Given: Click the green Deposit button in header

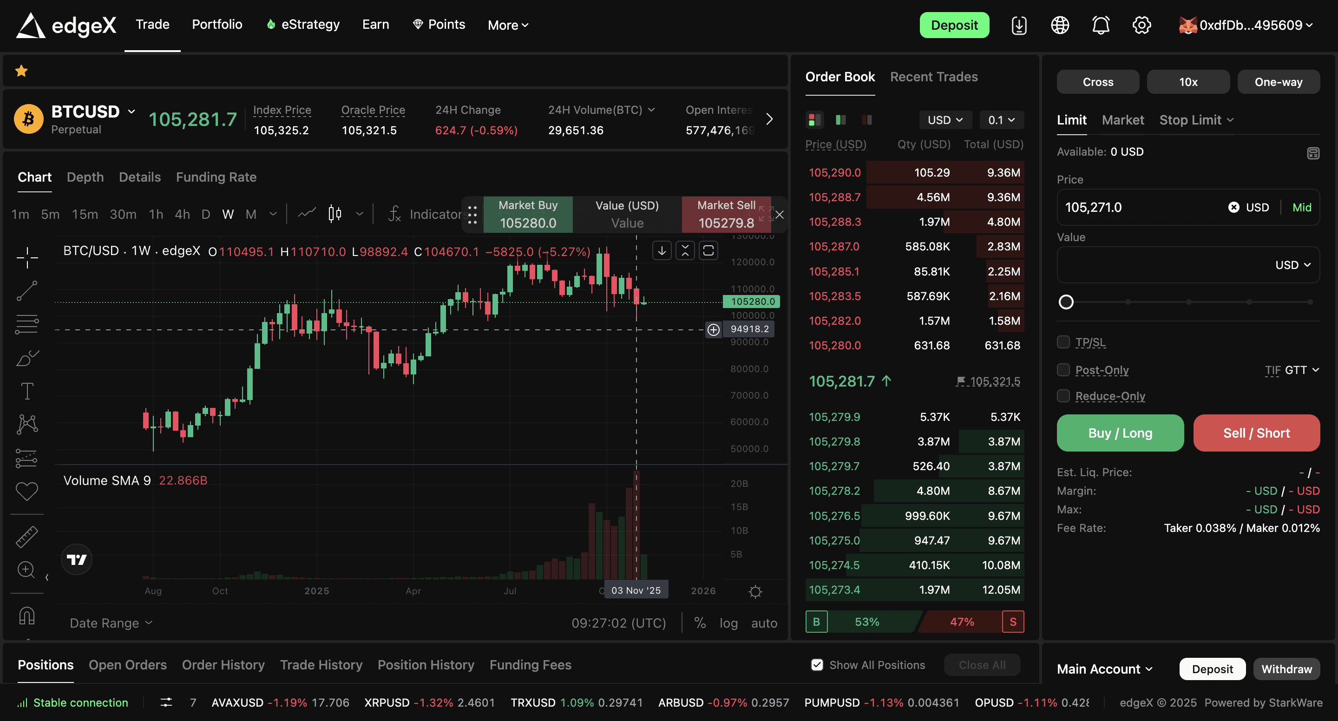Looking at the screenshot, I should coord(954,25).
